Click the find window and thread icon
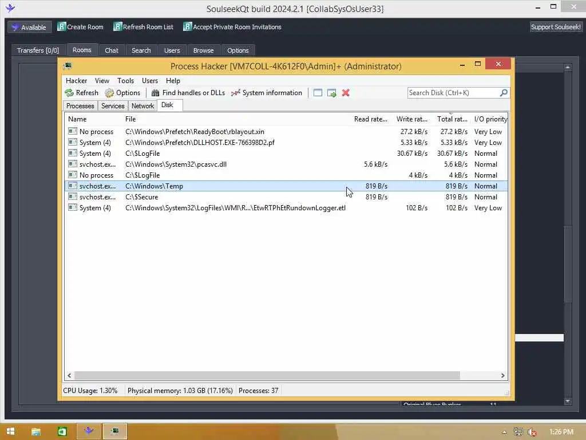The height and width of the screenshot is (440, 586). click(332, 93)
